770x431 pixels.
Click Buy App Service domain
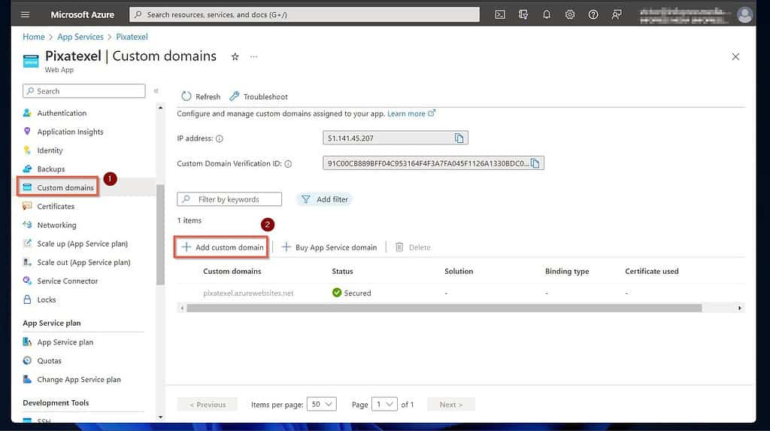pyautogui.click(x=329, y=247)
